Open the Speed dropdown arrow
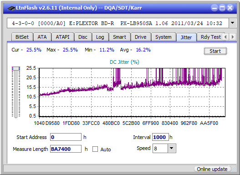Screen dimensions: 240x175 (172, 149)
